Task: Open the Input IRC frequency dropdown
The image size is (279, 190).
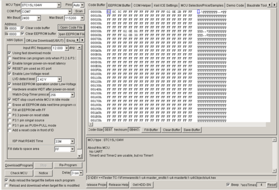Action: click(67, 48)
